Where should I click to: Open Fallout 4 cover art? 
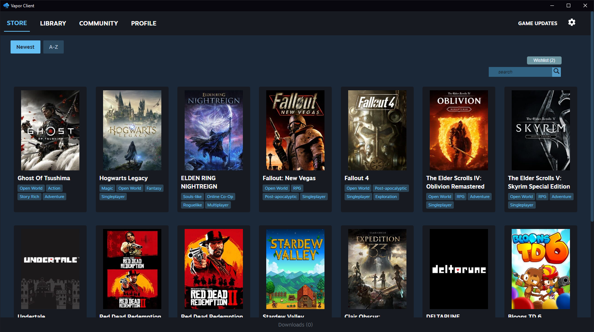tap(377, 130)
